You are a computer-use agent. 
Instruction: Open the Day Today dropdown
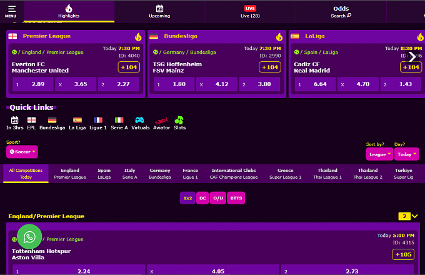pos(407,154)
